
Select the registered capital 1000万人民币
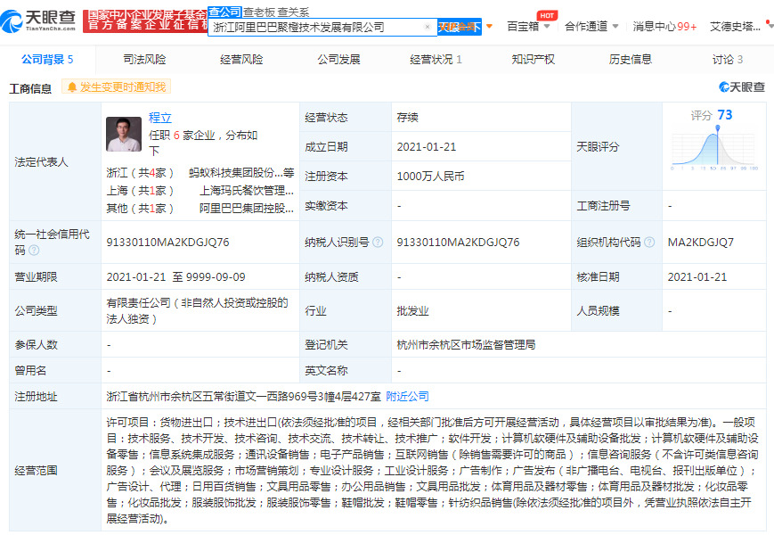click(x=430, y=177)
